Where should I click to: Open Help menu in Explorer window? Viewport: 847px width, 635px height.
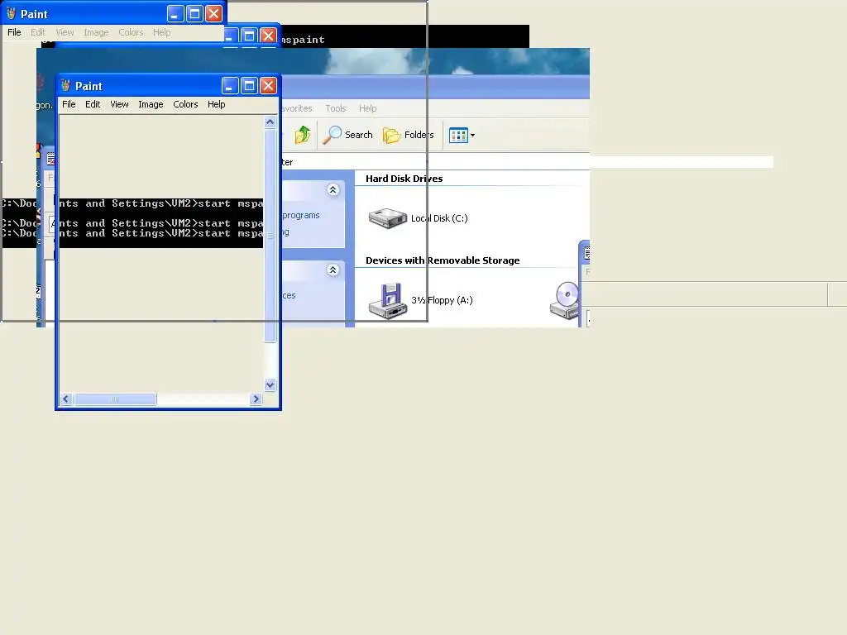[x=368, y=108]
